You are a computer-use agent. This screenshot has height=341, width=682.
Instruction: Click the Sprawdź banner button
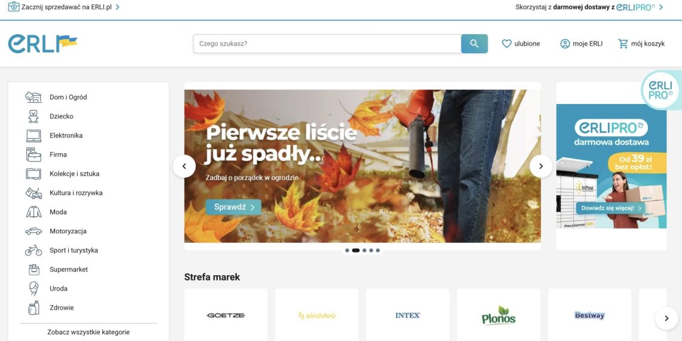(x=233, y=207)
